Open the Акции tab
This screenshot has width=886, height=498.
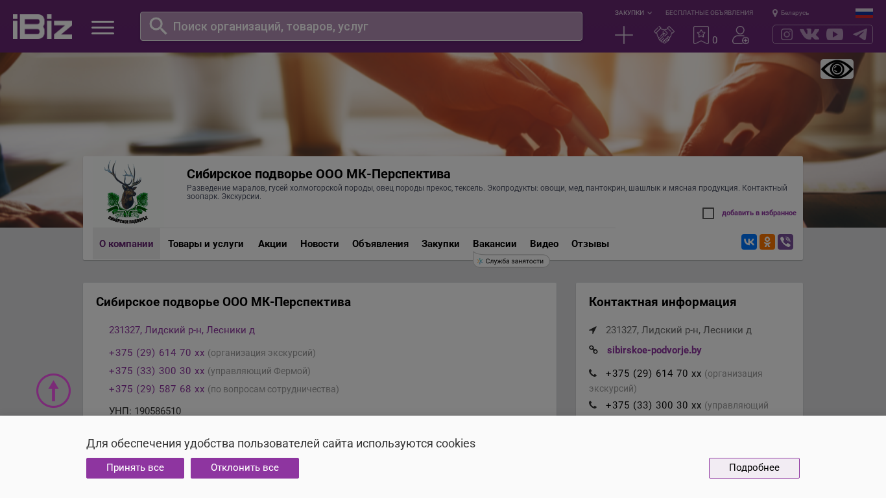(272, 244)
